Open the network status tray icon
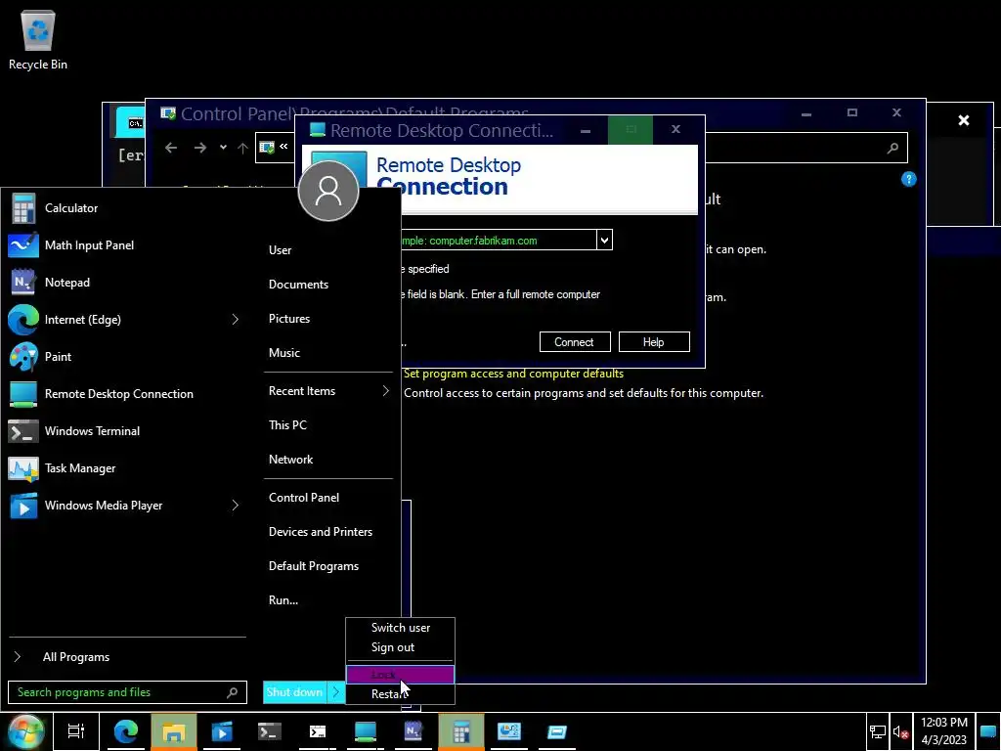The image size is (1001, 751). (x=878, y=731)
